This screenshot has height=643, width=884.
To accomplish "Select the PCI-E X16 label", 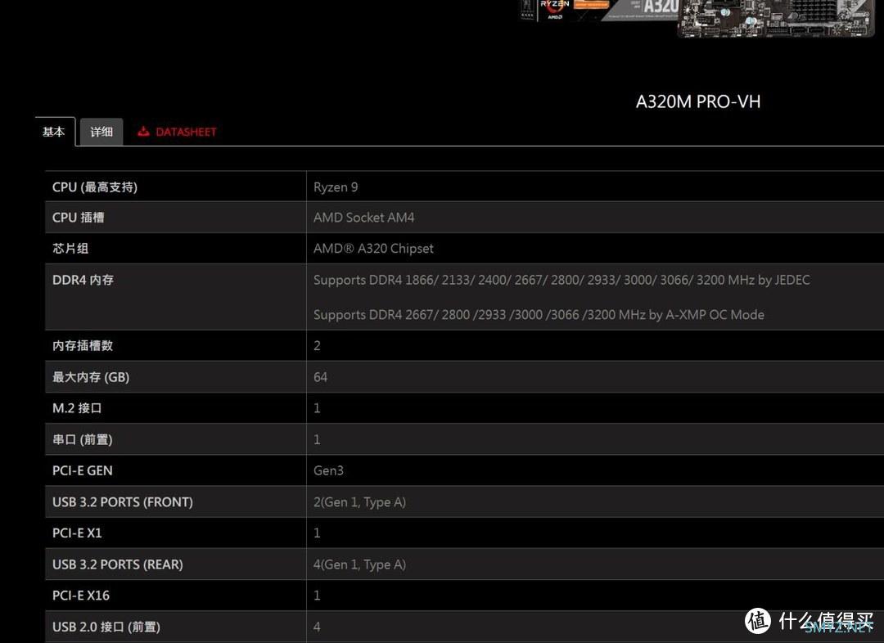I will point(81,596).
